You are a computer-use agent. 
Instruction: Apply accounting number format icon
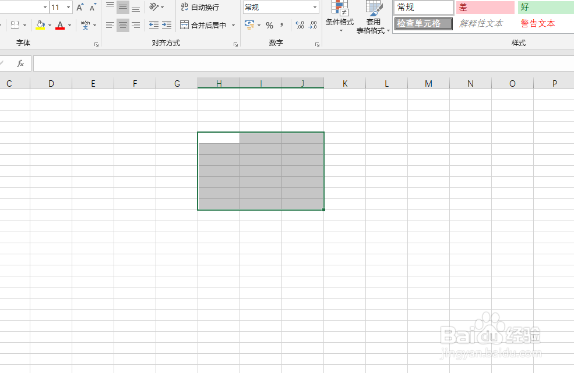249,25
